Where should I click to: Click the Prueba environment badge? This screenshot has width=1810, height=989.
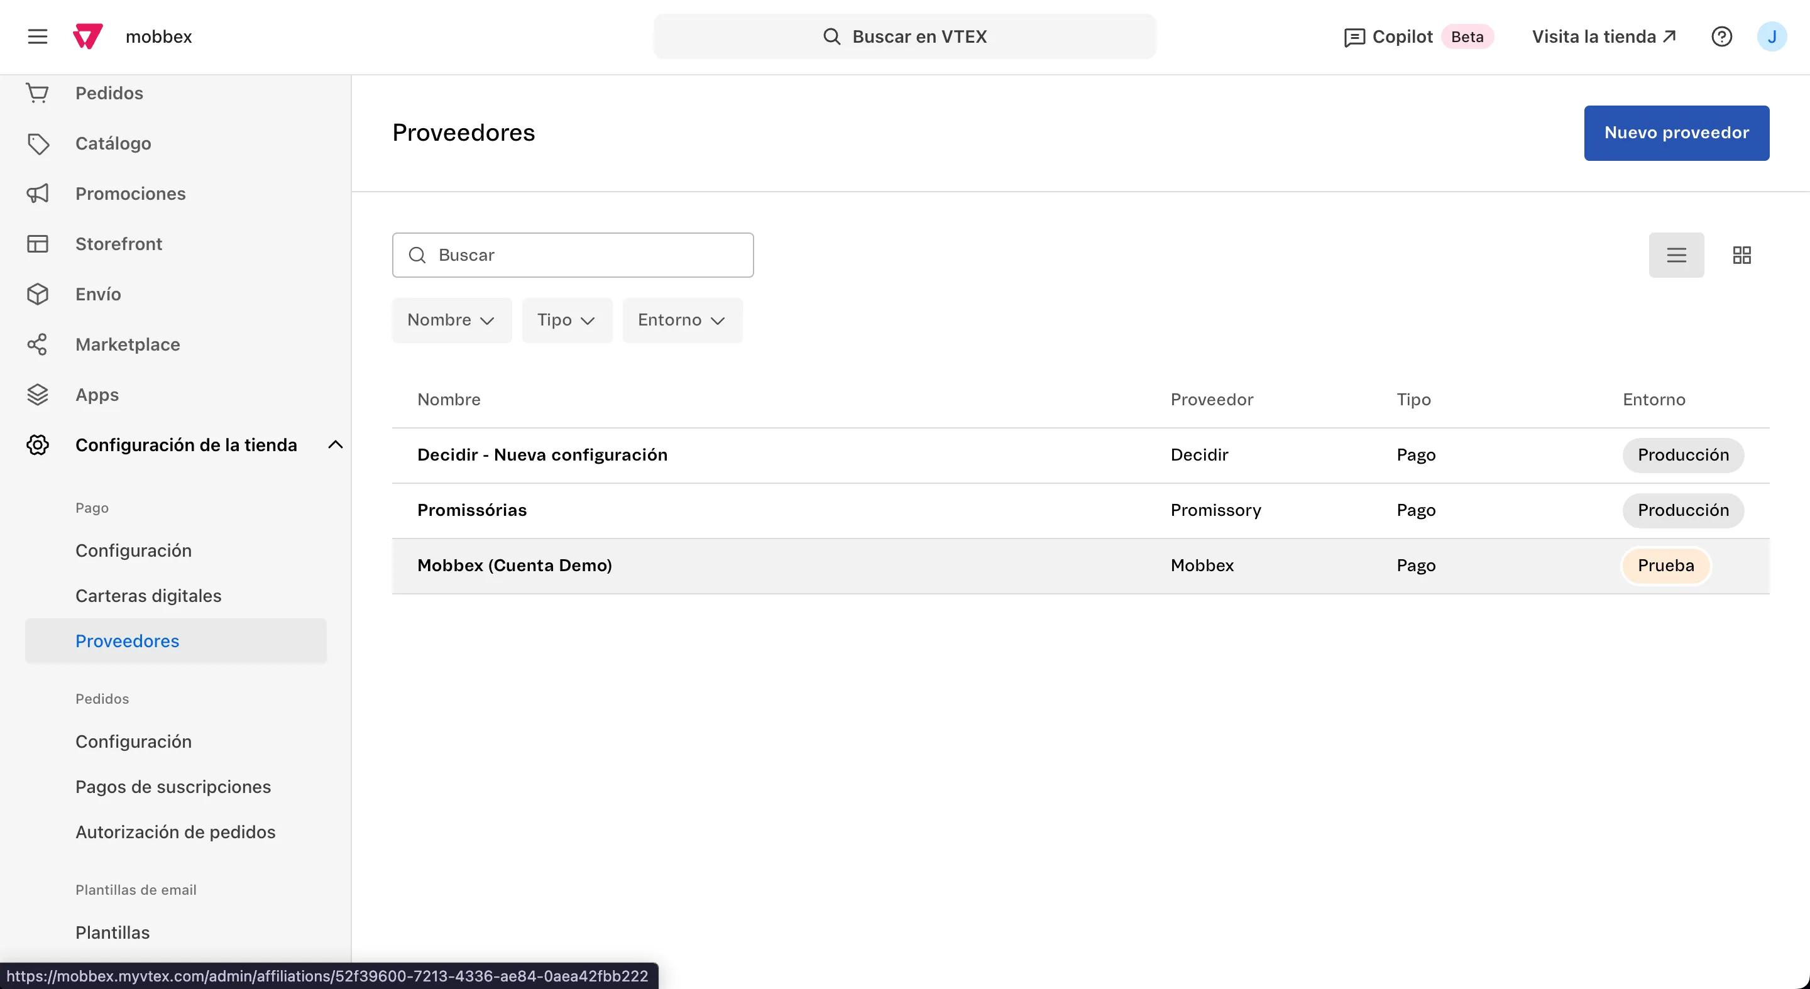coord(1666,566)
